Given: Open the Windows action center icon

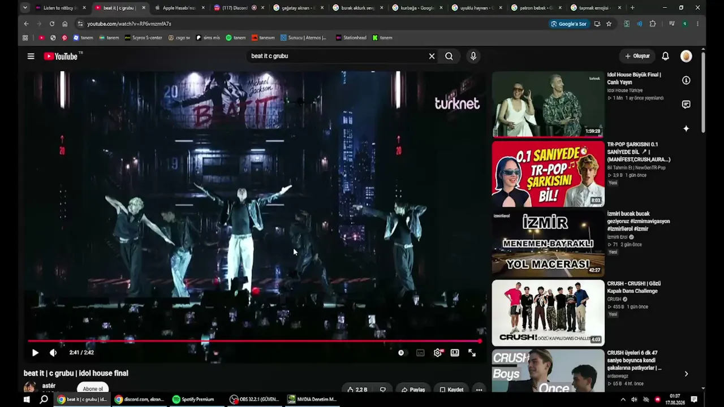Looking at the screenshot, I should point(694,400).
